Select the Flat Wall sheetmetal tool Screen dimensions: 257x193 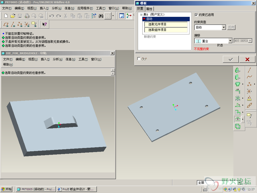click(x=237, y=70)
